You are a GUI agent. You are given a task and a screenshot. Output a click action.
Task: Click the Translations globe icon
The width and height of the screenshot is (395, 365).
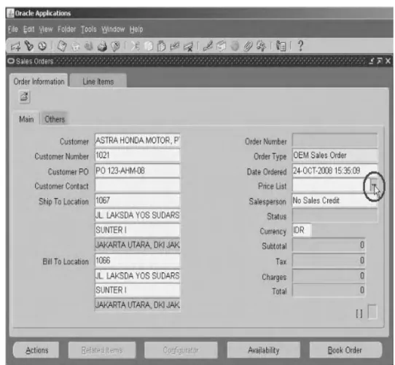235,47
